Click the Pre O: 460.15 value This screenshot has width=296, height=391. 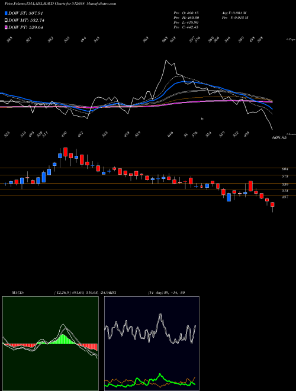[186, 12]
